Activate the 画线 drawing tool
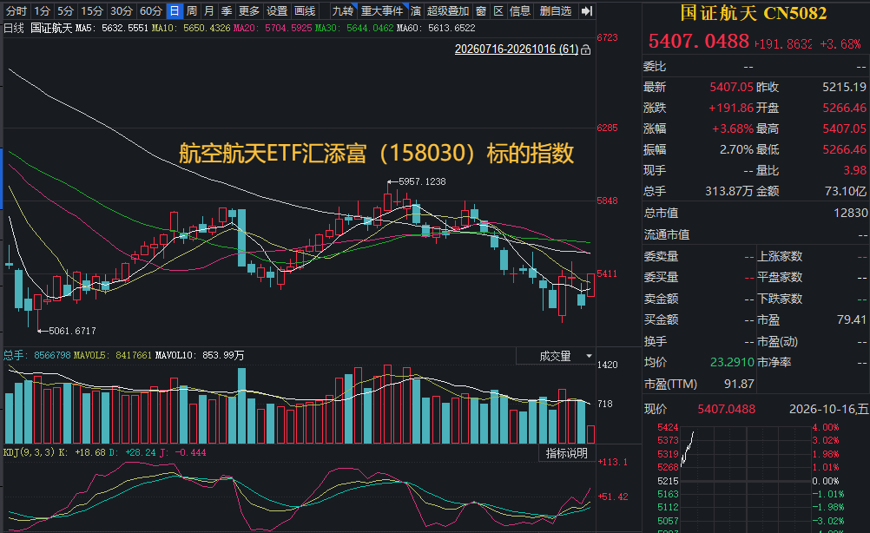Viewport: 870px width, 533px height. click(305, 11)
